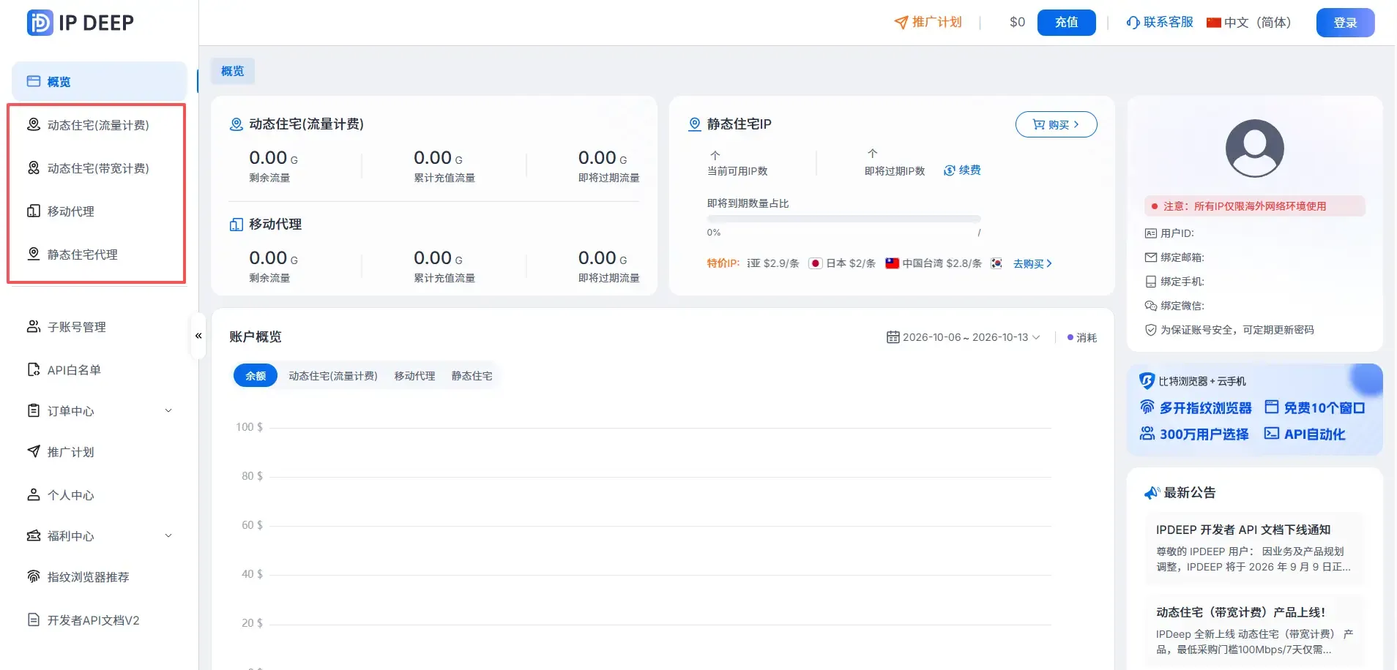Click the 指纹浏览器推荐 fingerprint icon
The height and width of the screenshot is (670, 1397).
tap(34, 576)
